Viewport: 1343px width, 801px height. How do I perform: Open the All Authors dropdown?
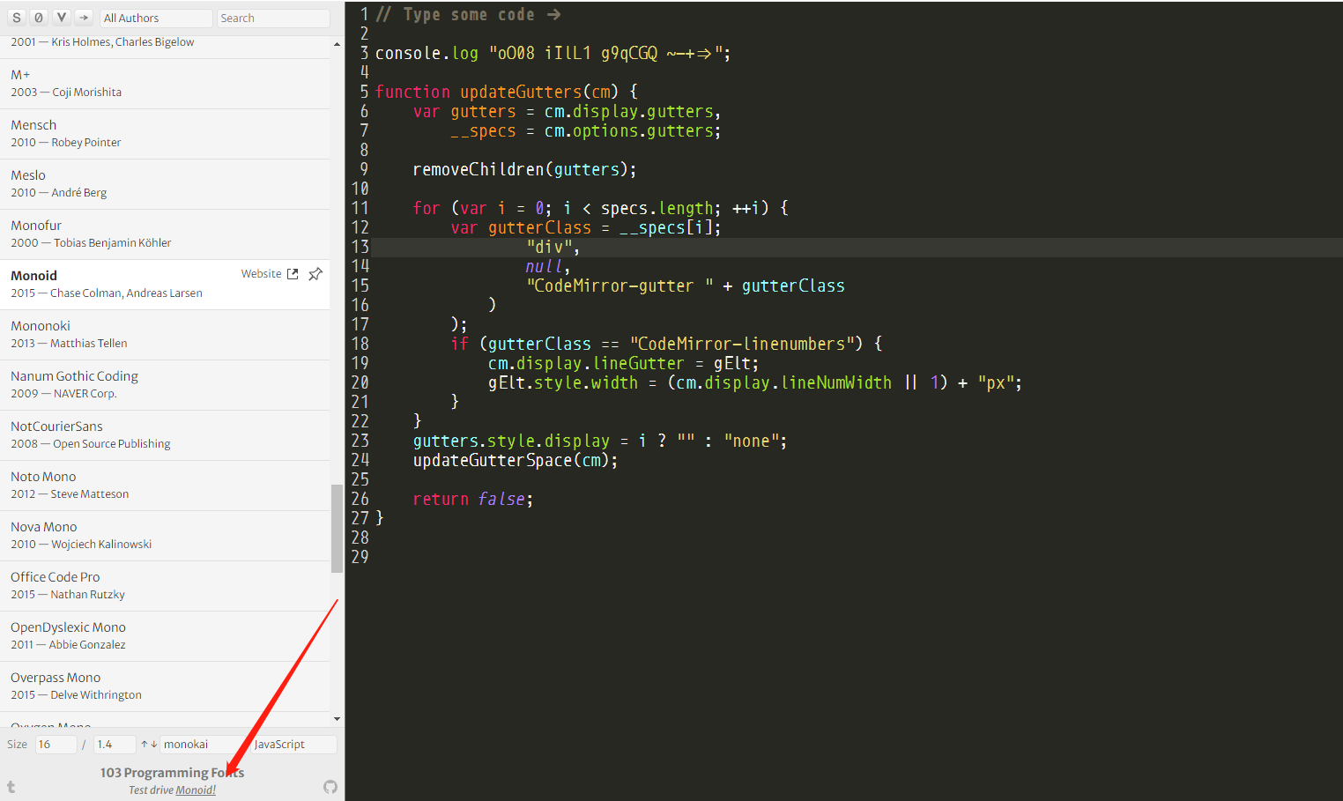(155, 18)
